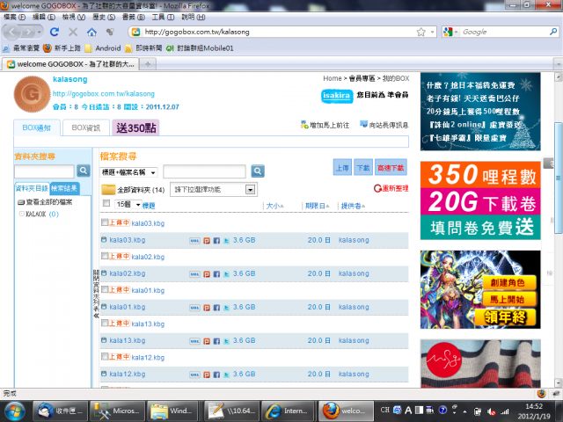Share kala12.kbg on Plurk icon
The height and width of the screenshot is (422, 563).
click(x=207, y=375)
